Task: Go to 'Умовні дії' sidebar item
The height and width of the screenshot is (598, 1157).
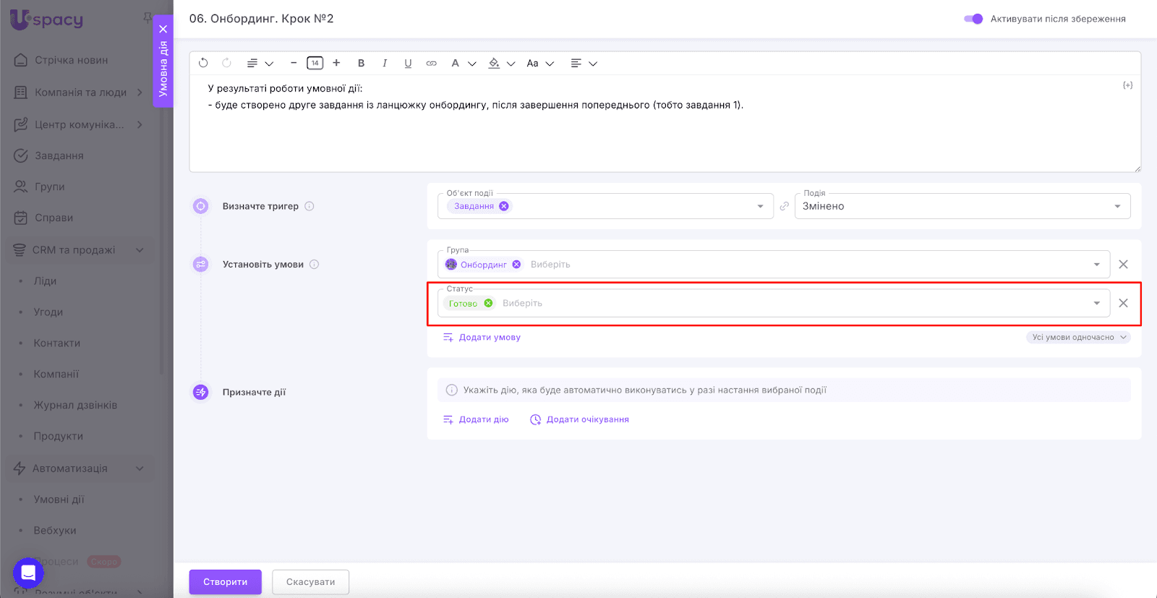Action: 59,499
